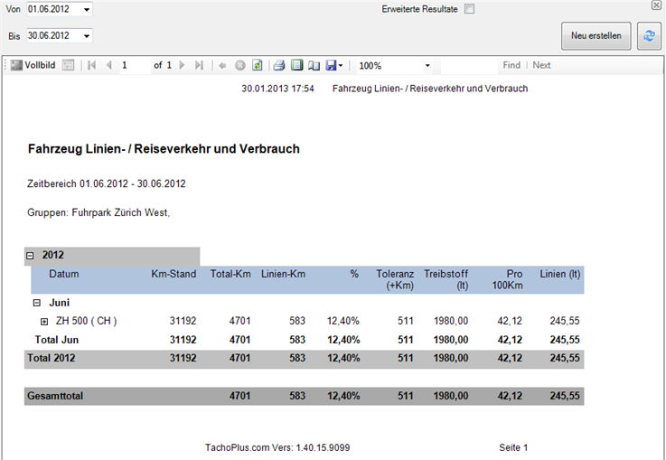Collapse the Juni month group

(x=37, y=303)
